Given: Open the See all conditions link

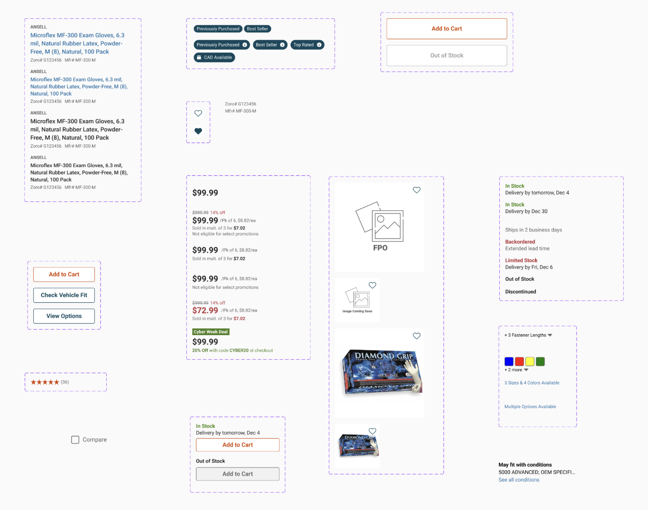Looking at the screenshot, I should coord(519,480).
